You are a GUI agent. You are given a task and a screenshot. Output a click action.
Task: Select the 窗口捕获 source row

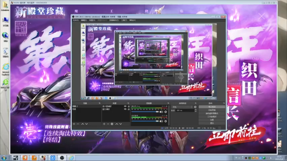(116, 109)
